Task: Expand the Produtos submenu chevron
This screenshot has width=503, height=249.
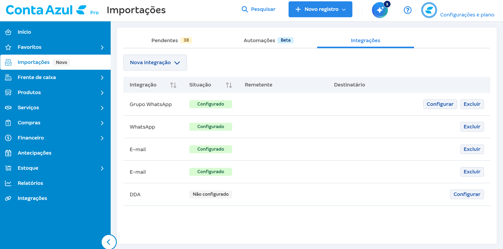Action: pyautogui.click(x=102, y=93)
